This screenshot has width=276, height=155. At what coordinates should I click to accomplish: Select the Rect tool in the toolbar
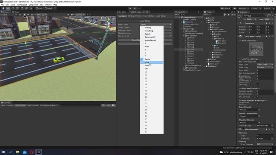click(x=22, y=9)
